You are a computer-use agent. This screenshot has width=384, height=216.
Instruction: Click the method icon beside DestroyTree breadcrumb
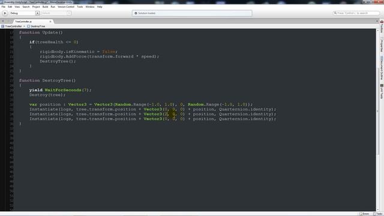[28, 26]
